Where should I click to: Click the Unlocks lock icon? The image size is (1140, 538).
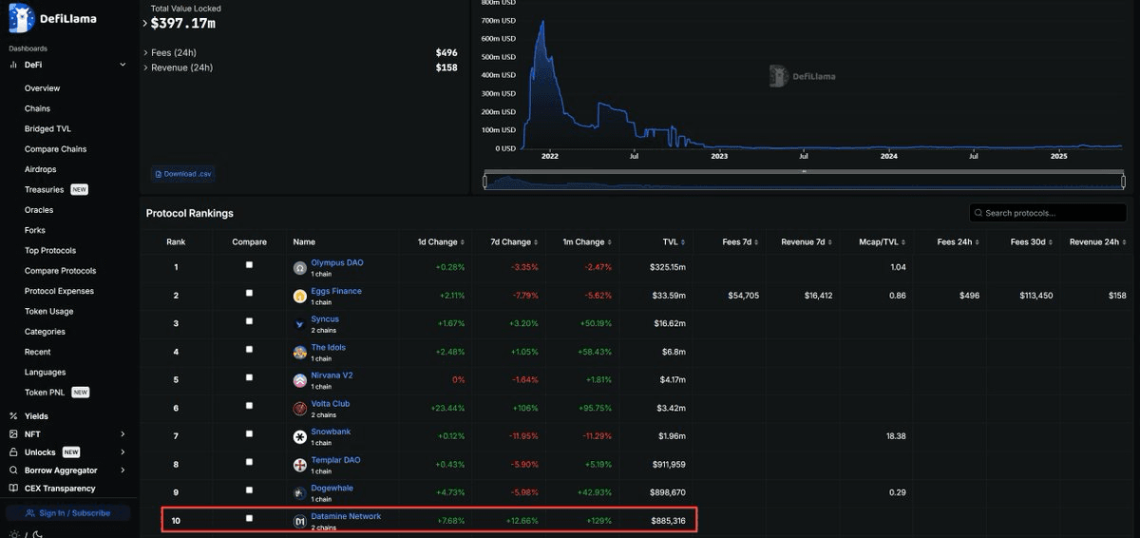coord(13,452)
